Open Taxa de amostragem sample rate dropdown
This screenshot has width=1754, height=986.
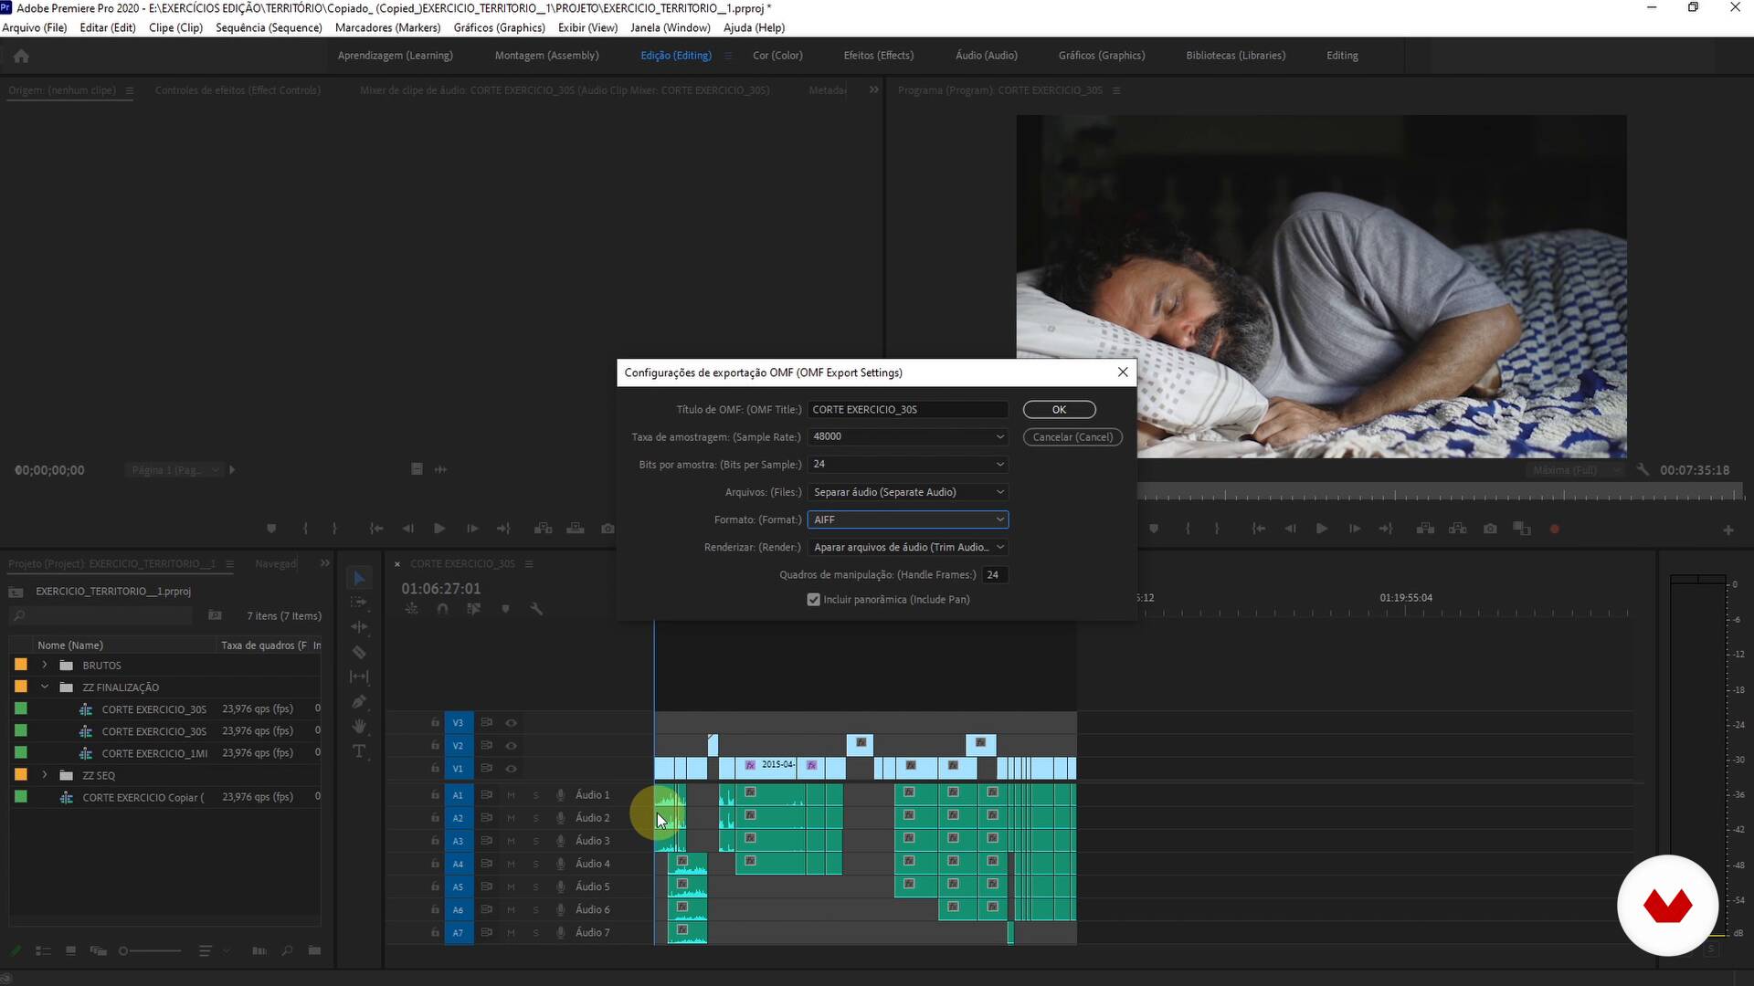point(907,436)
